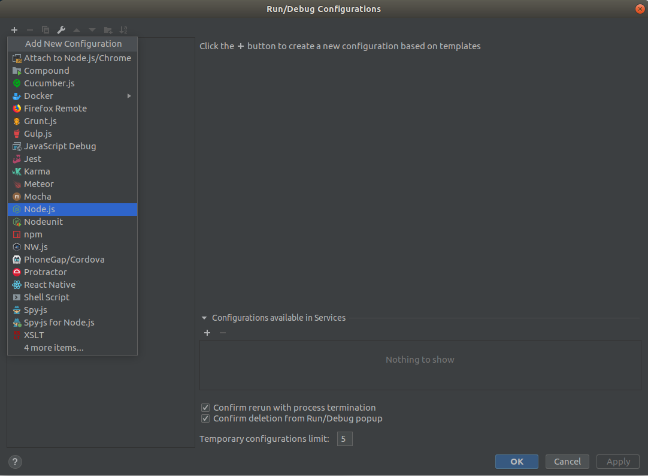Expand the Docker submenu arrow
The height and width of the screenshot is (476, 648).
click(129, 96)
